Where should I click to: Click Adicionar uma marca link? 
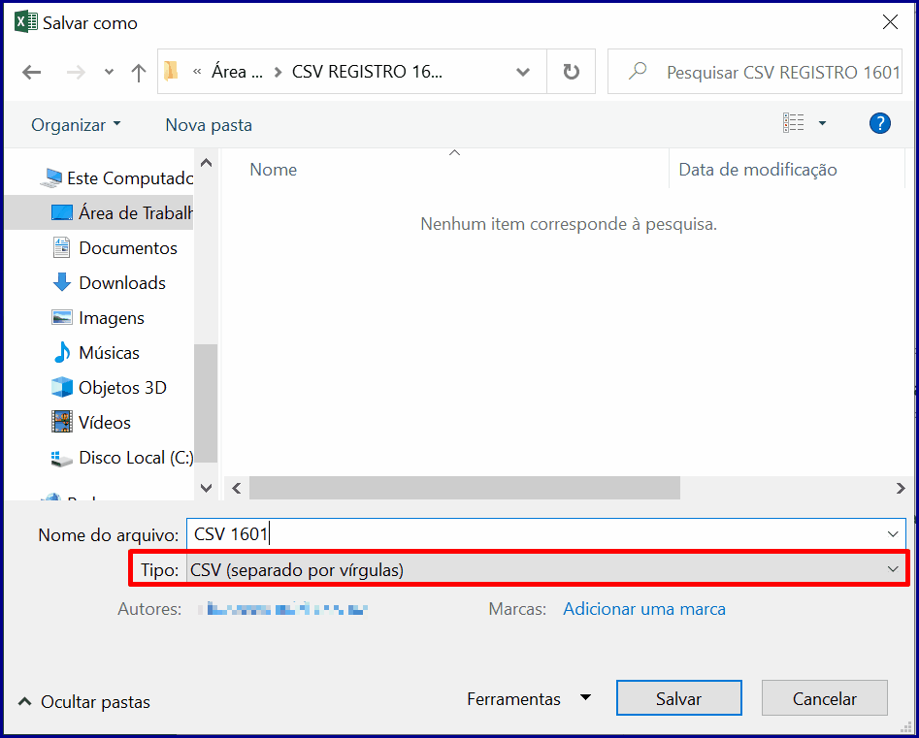point(644,609)
